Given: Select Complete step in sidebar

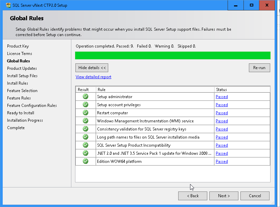Looking at the screenshot, I should [x=16, y=128].
